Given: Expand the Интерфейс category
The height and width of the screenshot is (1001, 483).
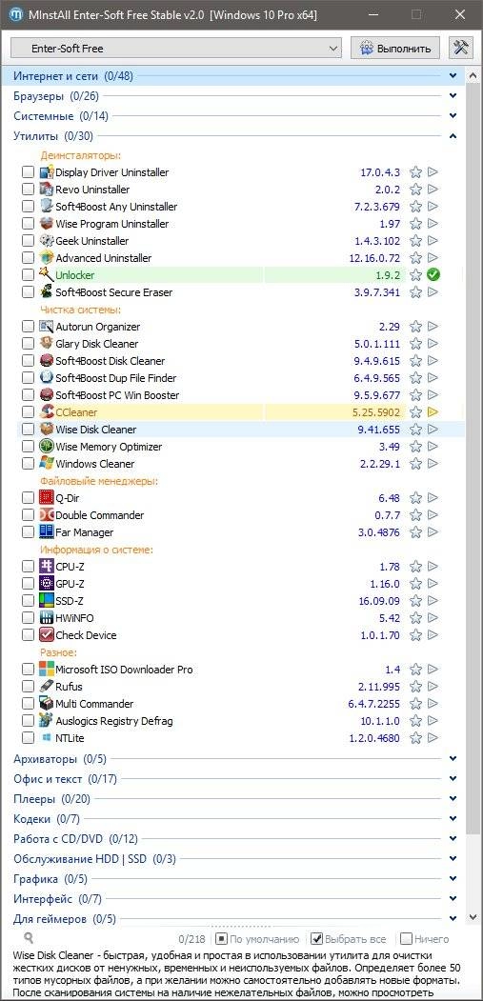Looking at the screenshot, I should point(453,899).
